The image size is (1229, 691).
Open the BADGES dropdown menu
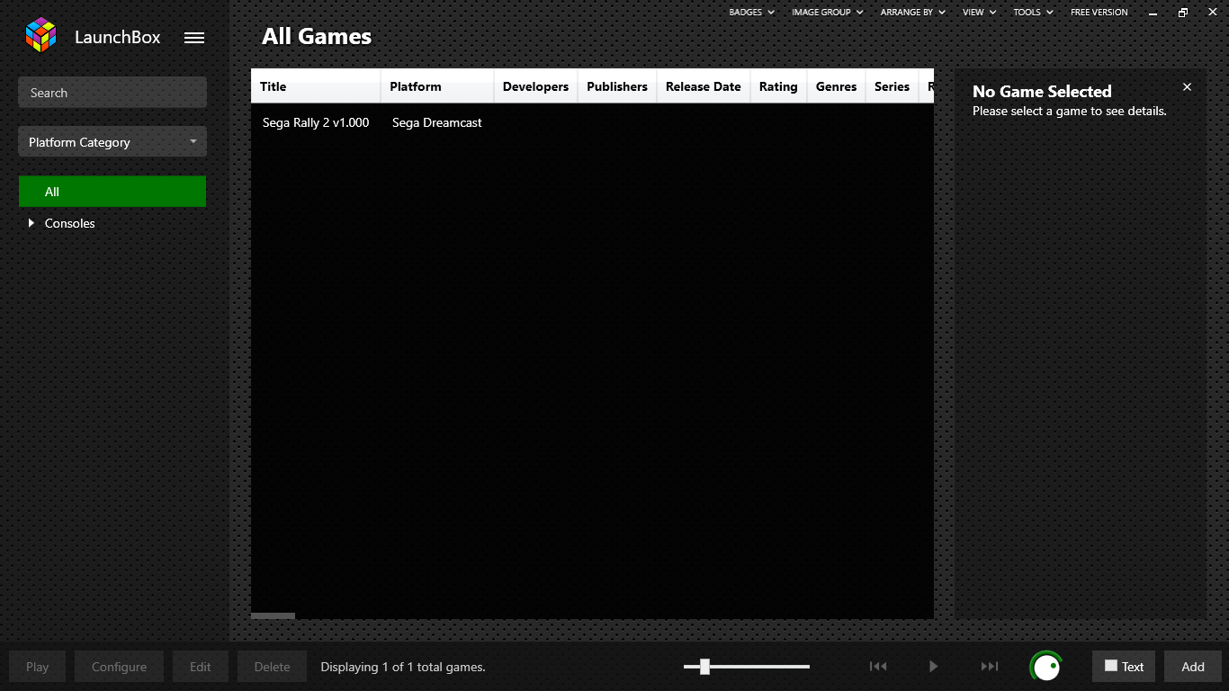[752, 13]
